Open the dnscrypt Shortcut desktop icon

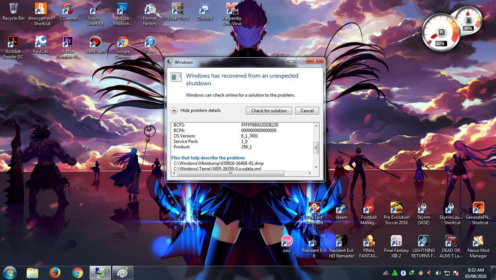click(41, 14)
